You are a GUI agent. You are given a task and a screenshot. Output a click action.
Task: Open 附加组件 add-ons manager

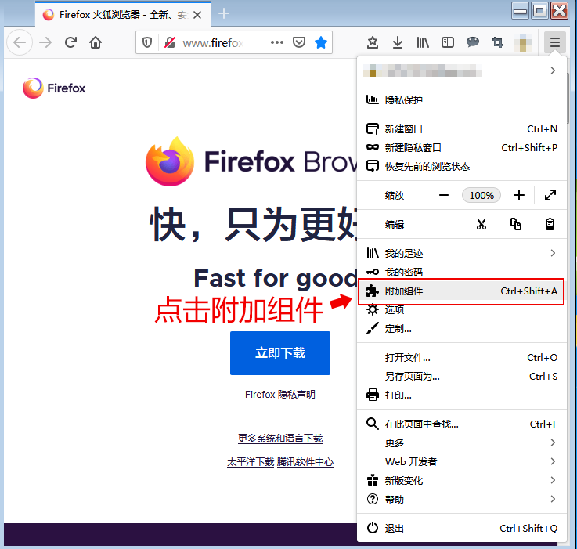pyautogui.click(x=461, y=291)
